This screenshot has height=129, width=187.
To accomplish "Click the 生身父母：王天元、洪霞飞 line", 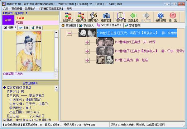I will tap(29, 104).
